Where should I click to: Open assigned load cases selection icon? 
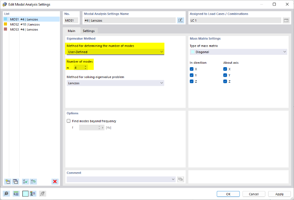click(286, 20)
